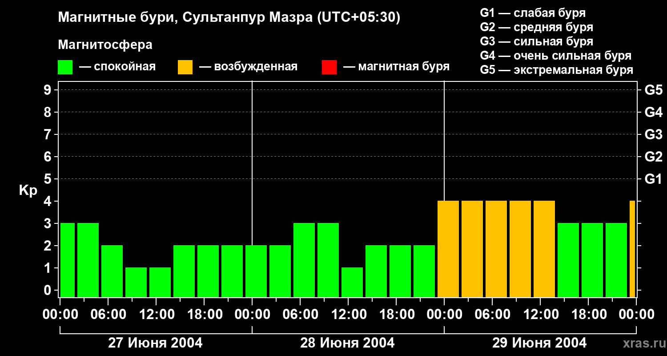Select the 'G5 — экстремальная буря' description

(557, 70)
